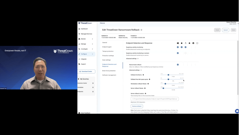This screenshot has width=239, height=135.
Task: Click the Support chat bubbles icon
Action: pos(79,64)
